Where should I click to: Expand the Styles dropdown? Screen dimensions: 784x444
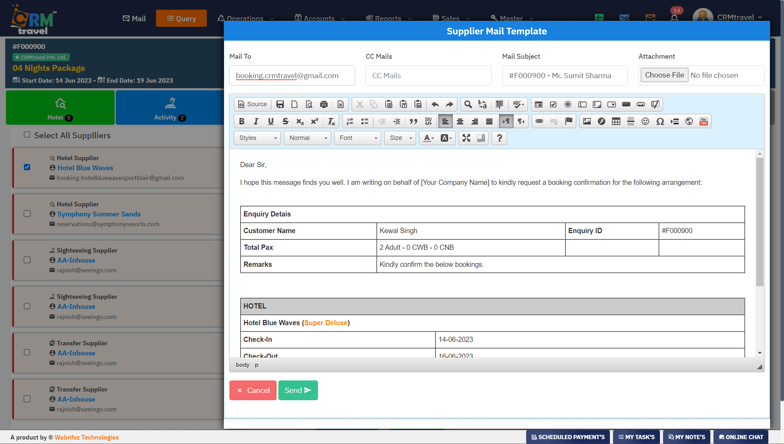pos(257,138)
